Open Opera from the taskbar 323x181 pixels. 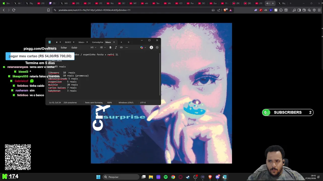[x=180, y=177]
